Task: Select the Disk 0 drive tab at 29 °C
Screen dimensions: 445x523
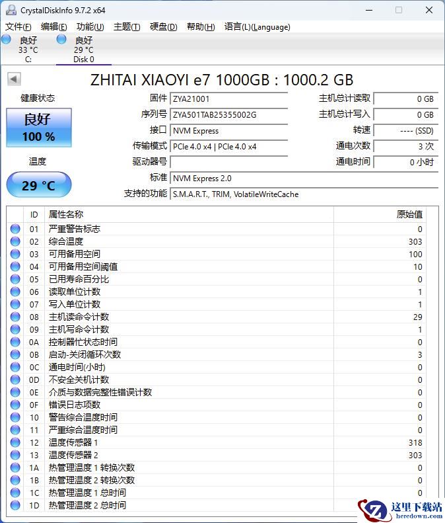Action: pyautogui.click(x=83, y=50)
